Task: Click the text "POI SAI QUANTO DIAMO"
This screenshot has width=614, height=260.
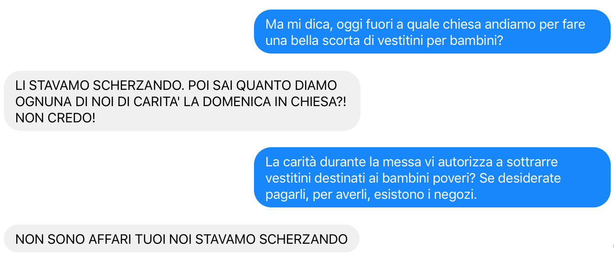Action: (x=263, y=86)
